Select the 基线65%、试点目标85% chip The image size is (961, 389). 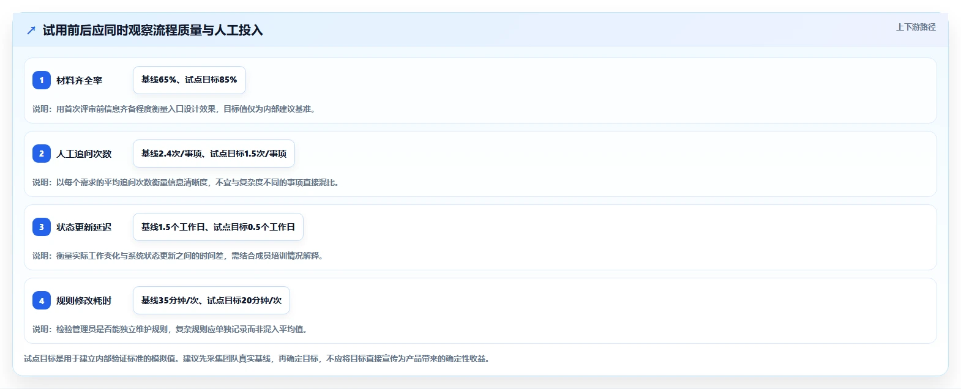[x=189, y=80]
